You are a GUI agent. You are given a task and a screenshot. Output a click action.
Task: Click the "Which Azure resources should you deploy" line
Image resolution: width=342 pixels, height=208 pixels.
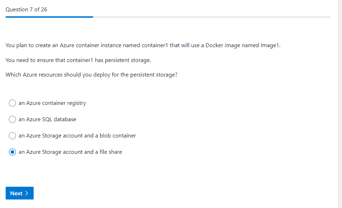click(91, 75)
